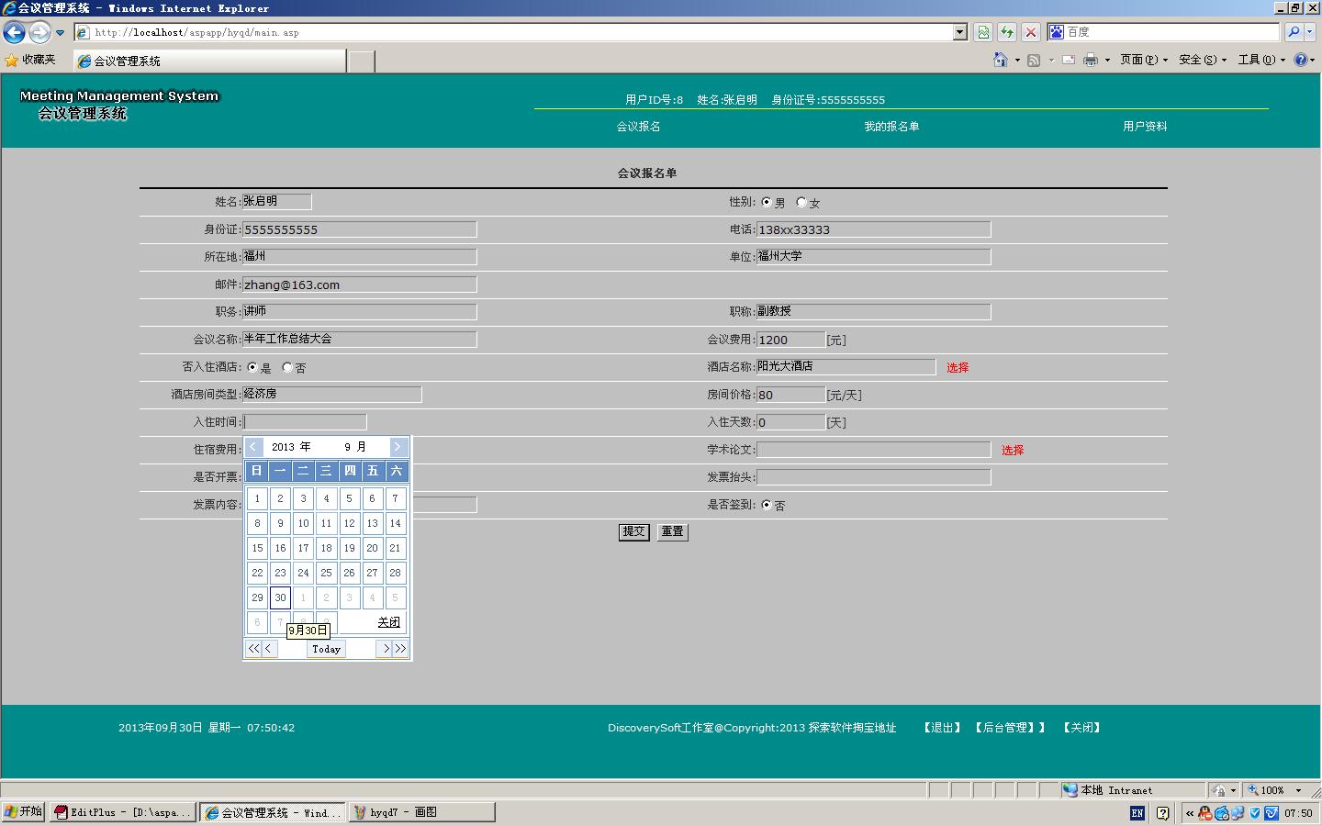
Task: Click the calendar Today button
Action: tap(326, 649)
